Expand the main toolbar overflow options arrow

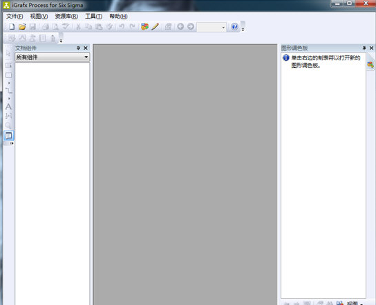tap(243, 30)
